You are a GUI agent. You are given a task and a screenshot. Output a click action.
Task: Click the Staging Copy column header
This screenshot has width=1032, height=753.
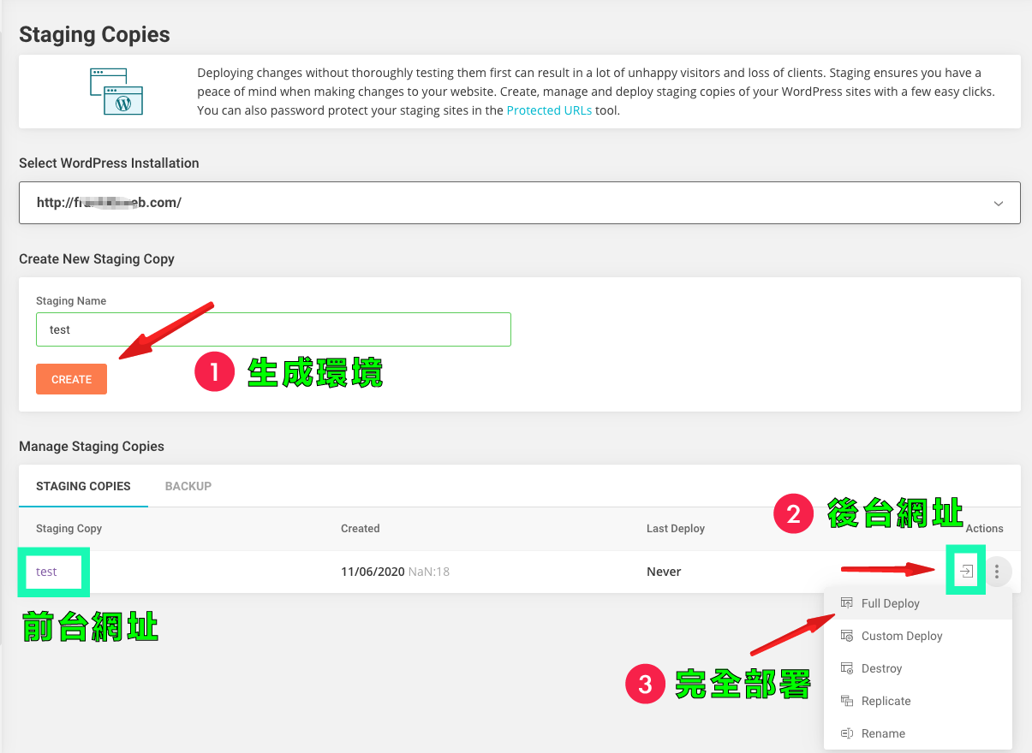pyautogui.click(x=69, y=529)
